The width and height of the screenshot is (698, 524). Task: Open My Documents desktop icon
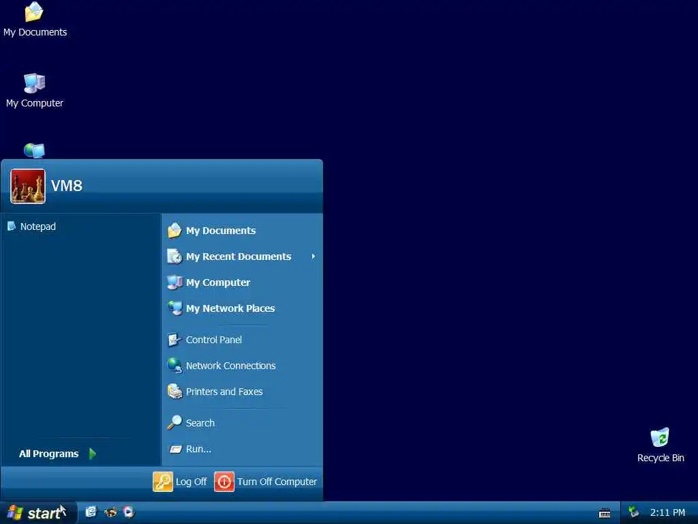coord(35,20)
